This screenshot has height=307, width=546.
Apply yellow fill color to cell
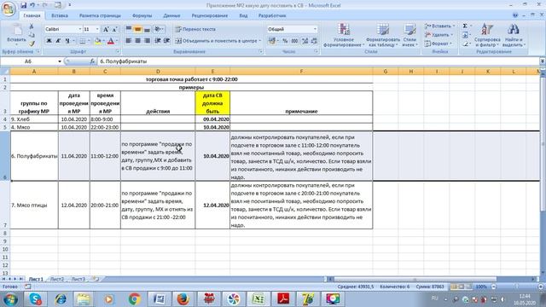tap(98, 41)
